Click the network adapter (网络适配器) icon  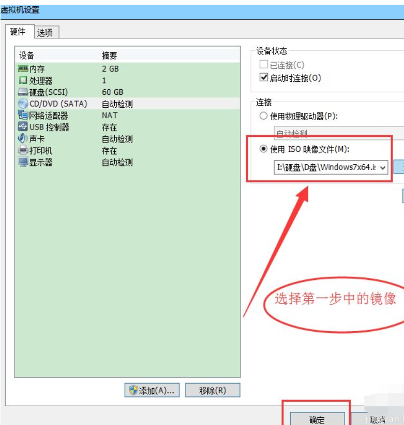click(x=23, y=116)
